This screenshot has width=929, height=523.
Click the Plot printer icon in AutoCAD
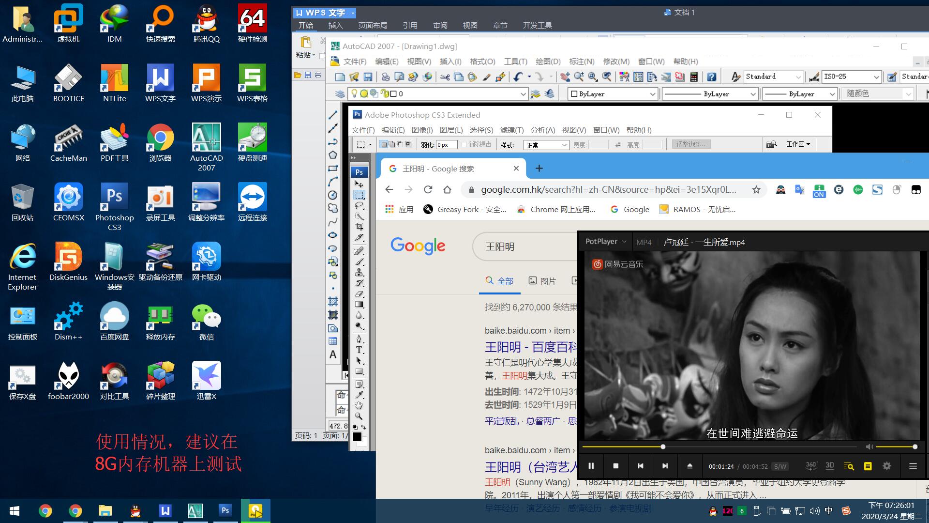pos(386,77)
